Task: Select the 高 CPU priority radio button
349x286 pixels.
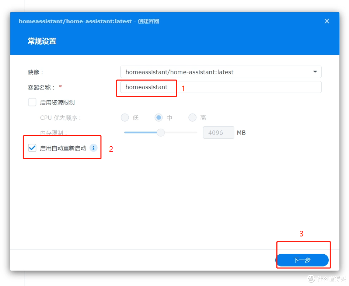Action: pyautogui.click(x=192, y=118)
